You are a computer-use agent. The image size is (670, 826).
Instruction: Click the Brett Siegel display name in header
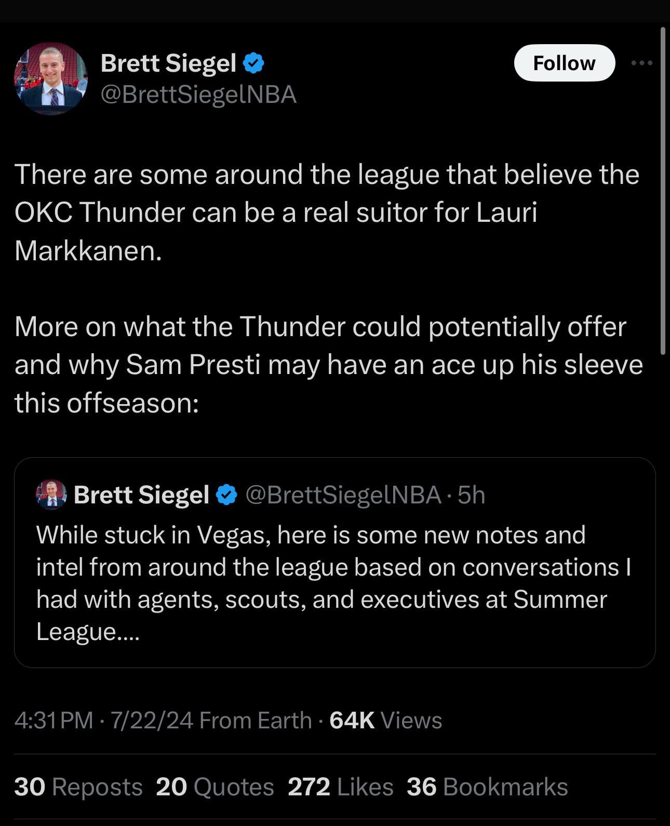pyautogui.click(x=168, y=63)
